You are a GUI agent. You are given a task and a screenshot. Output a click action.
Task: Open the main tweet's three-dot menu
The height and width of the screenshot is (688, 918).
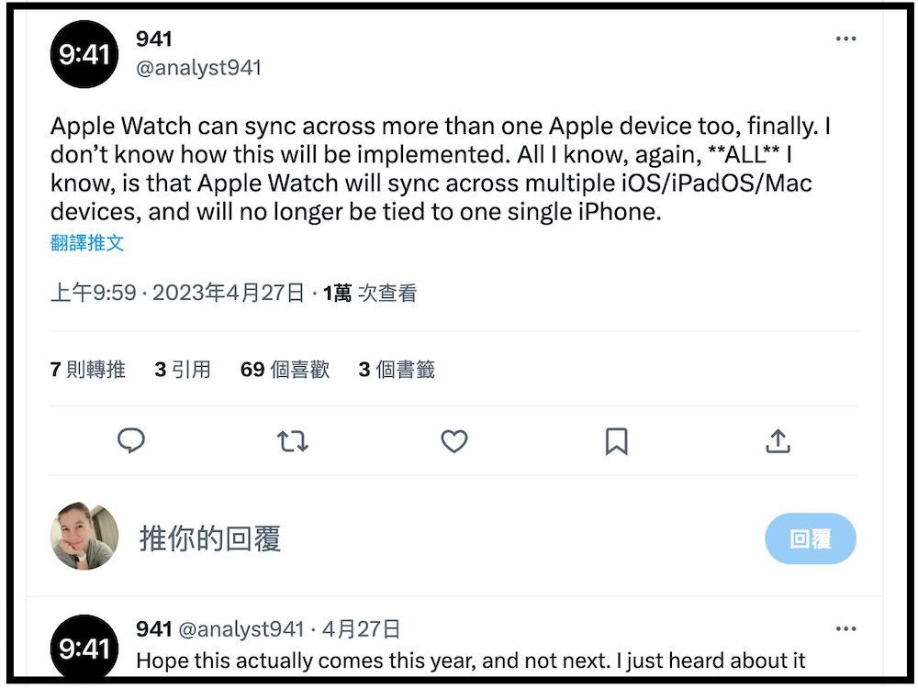pos(845,39)
